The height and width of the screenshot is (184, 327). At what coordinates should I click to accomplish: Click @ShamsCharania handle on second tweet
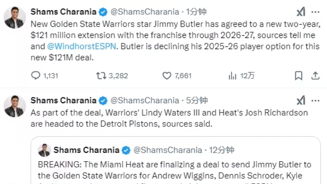click(144, 100)
